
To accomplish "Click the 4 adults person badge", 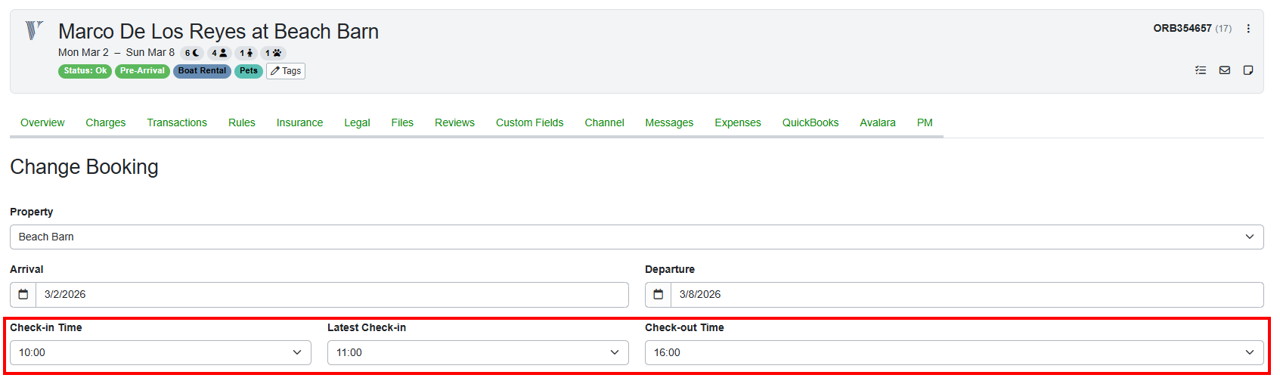I will (219, 53).
